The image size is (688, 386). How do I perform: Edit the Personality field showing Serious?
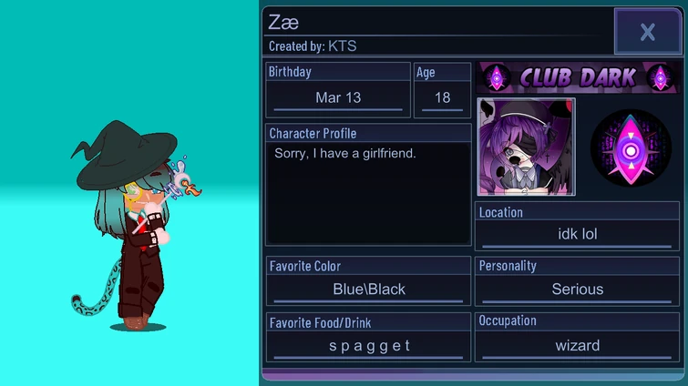click(x=577, y=289)
